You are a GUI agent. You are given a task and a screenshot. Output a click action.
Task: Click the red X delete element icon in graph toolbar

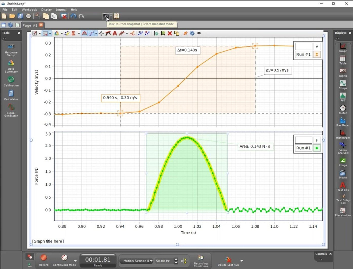170,33
